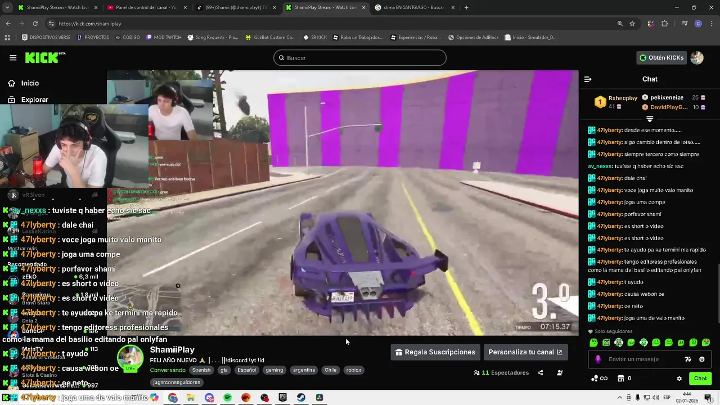The image size is (720, 405).
Task: Send message with green Chat button
Action: [x=700, y=379]
